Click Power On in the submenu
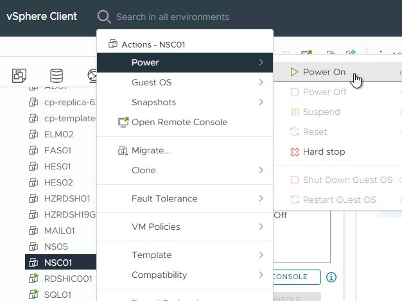The width and height of the screenshot is (402, 301). coord(338,72)
